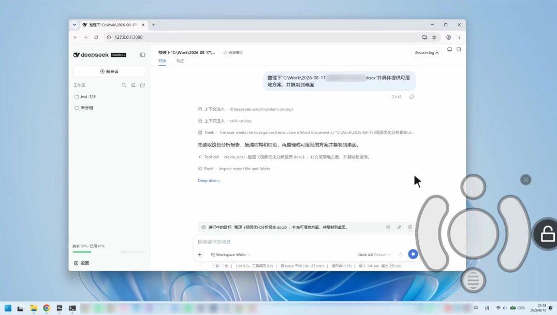Open the Chrome three-dot menu
Image resolution: width=557 pixels, height=315 pixels.
click(459, 37)
